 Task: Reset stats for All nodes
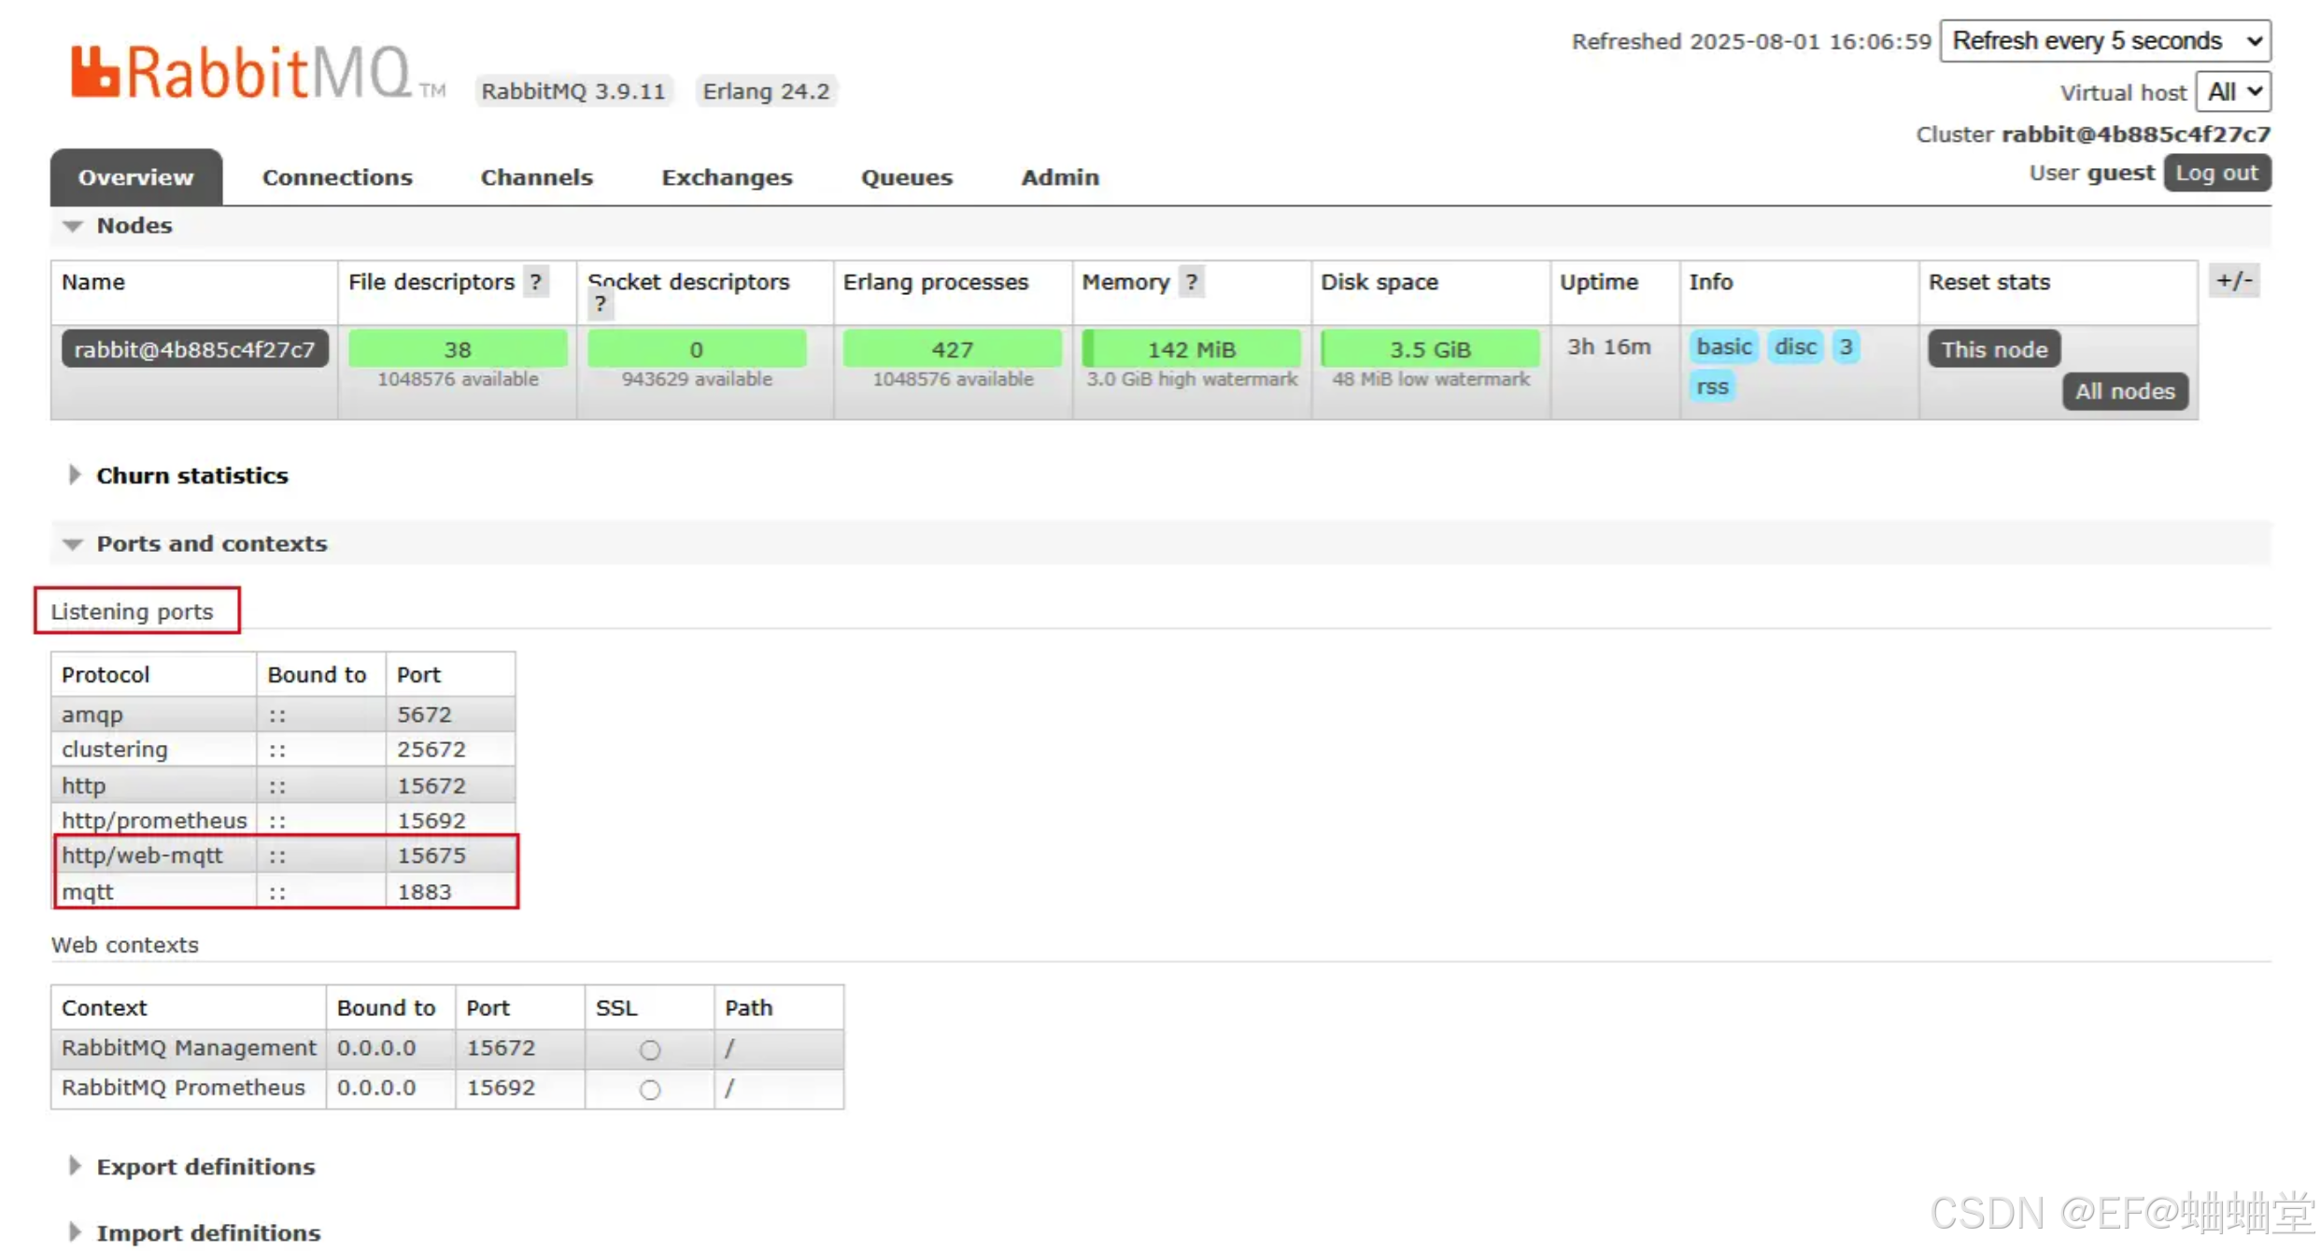click(x=2125, y=391)
